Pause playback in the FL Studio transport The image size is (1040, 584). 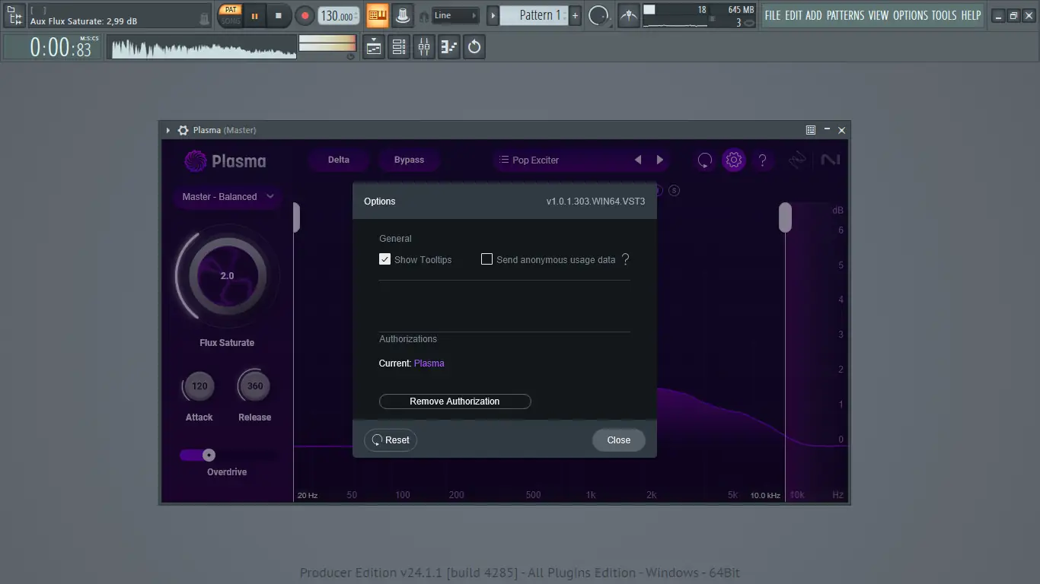click(254, 15)
